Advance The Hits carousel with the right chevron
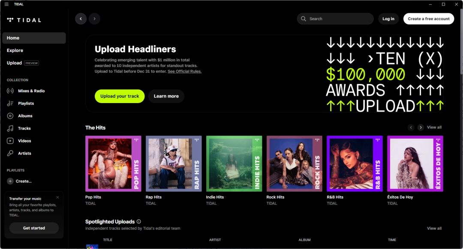The height and width of the screenshot is (249, 463). click(421, 127)
